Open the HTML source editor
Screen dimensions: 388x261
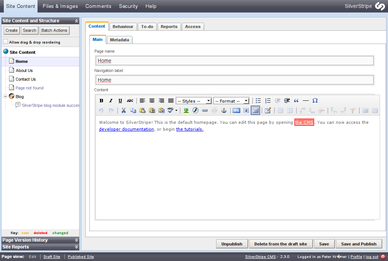(236, 110)
